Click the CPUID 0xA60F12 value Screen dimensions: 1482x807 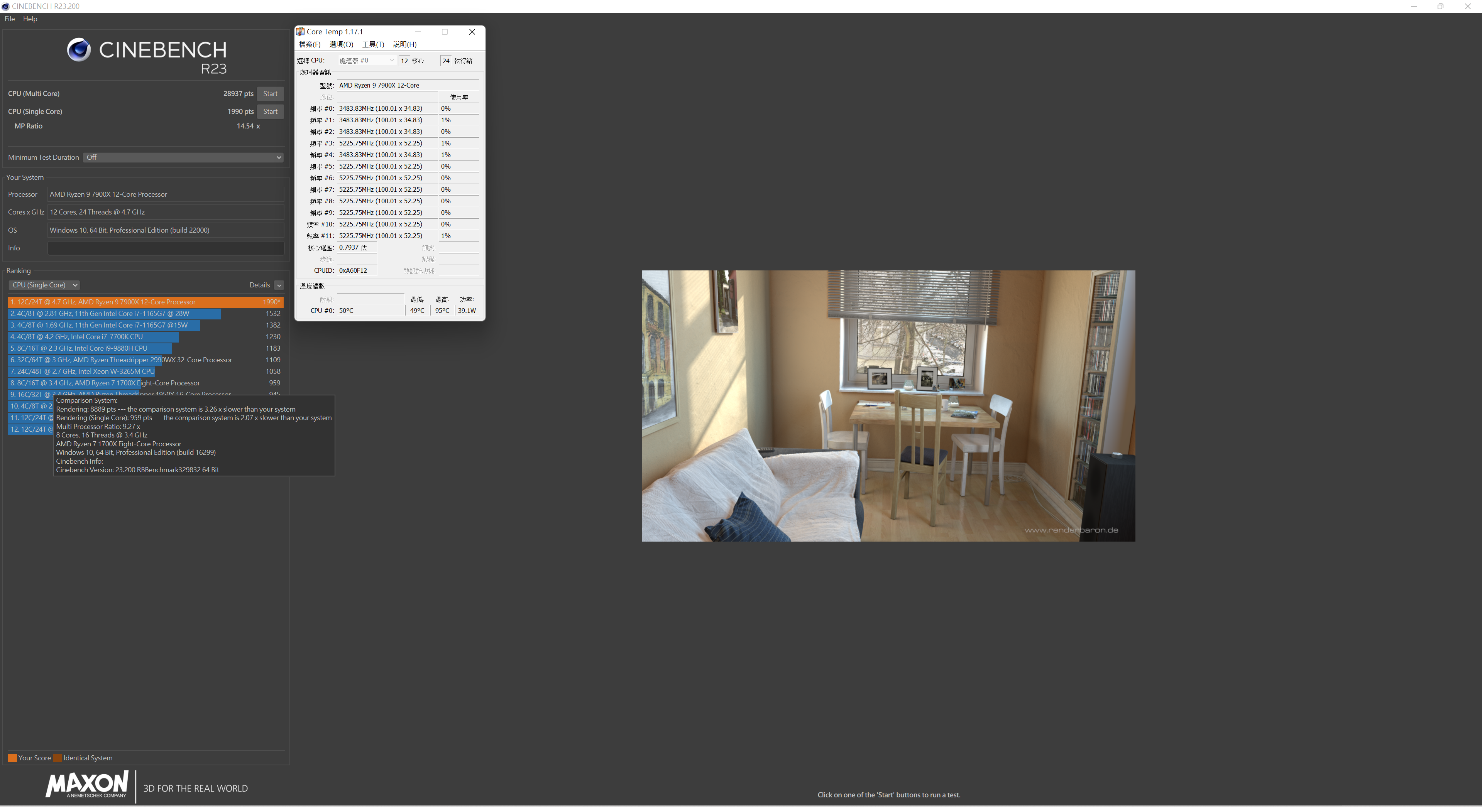click(357, 271)
